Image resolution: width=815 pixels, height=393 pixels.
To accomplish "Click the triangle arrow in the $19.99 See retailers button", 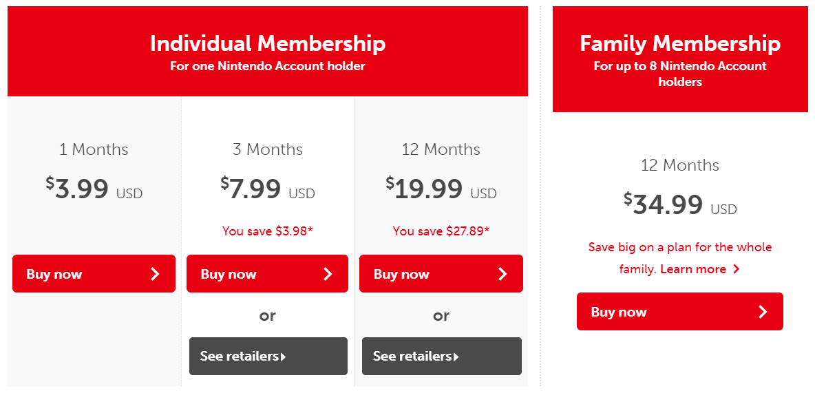I will coord(456,357).
